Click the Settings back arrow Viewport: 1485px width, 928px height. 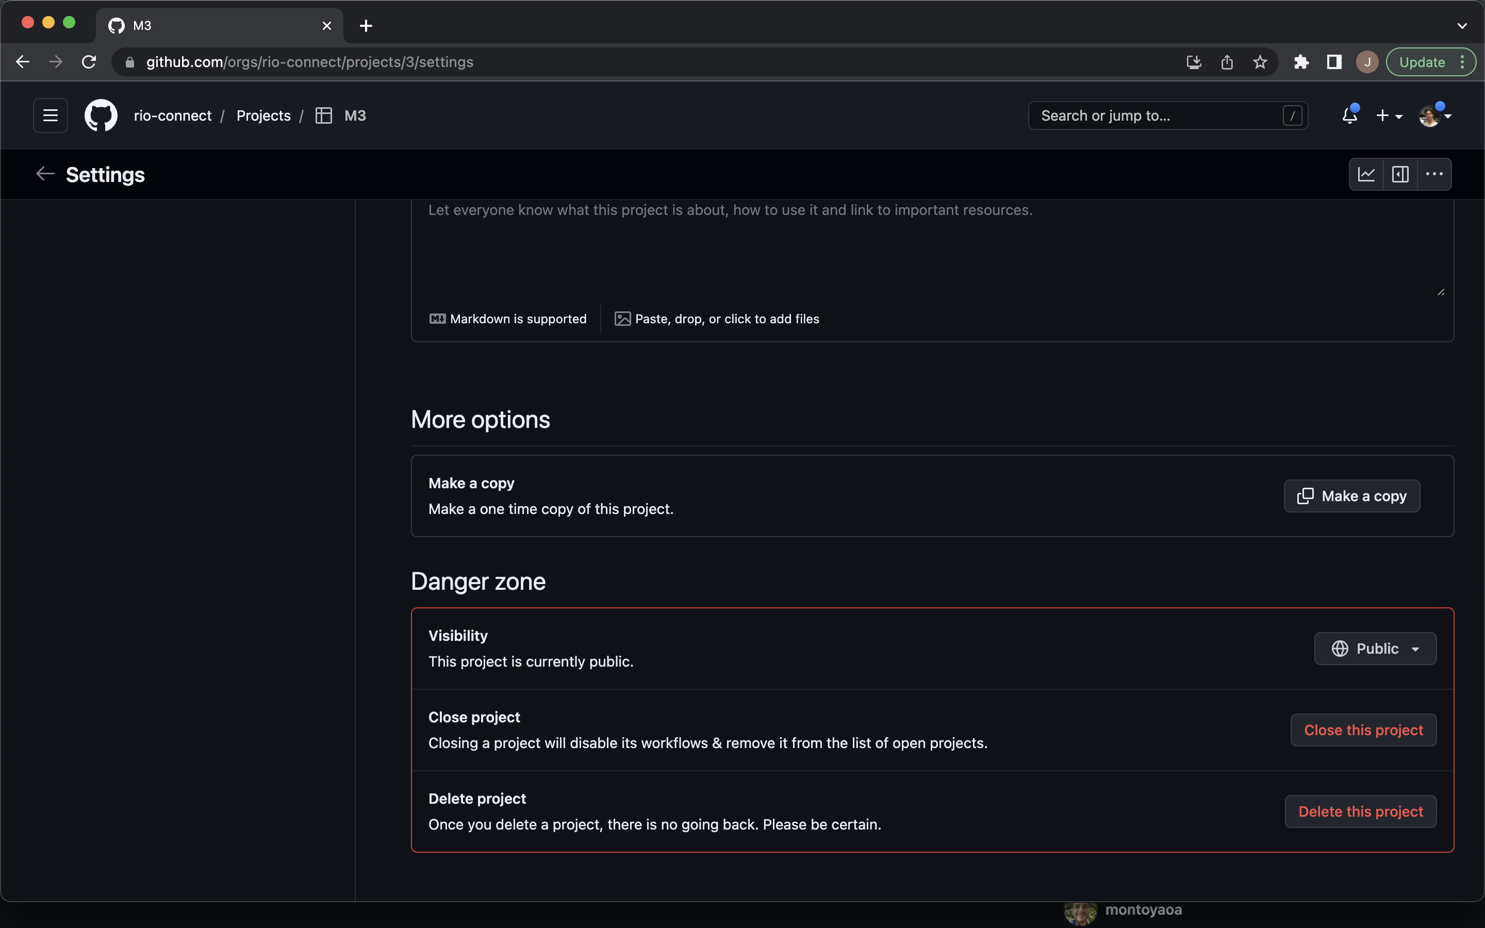(x=45, y=174)
